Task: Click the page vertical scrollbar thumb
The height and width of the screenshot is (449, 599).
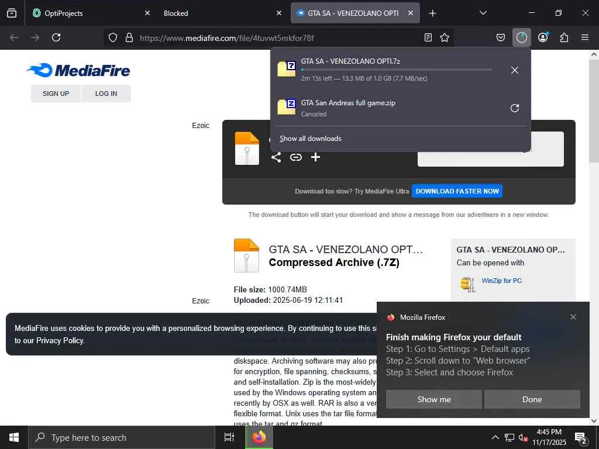Action: 594,110
